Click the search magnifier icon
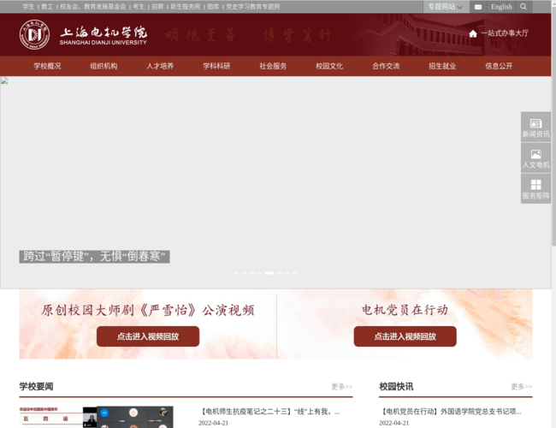 coord(523,7)
